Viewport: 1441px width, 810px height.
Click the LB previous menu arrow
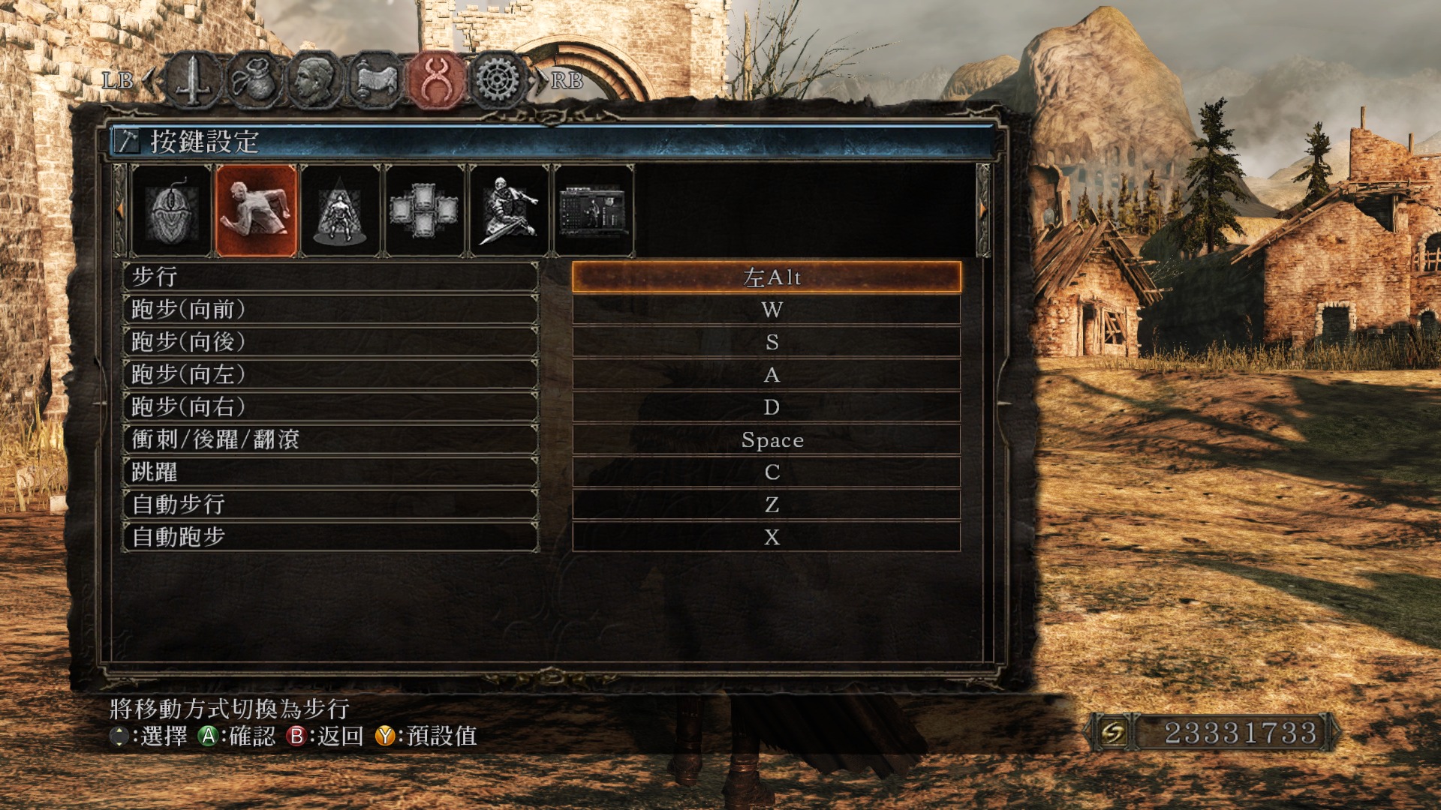[149, 79]
